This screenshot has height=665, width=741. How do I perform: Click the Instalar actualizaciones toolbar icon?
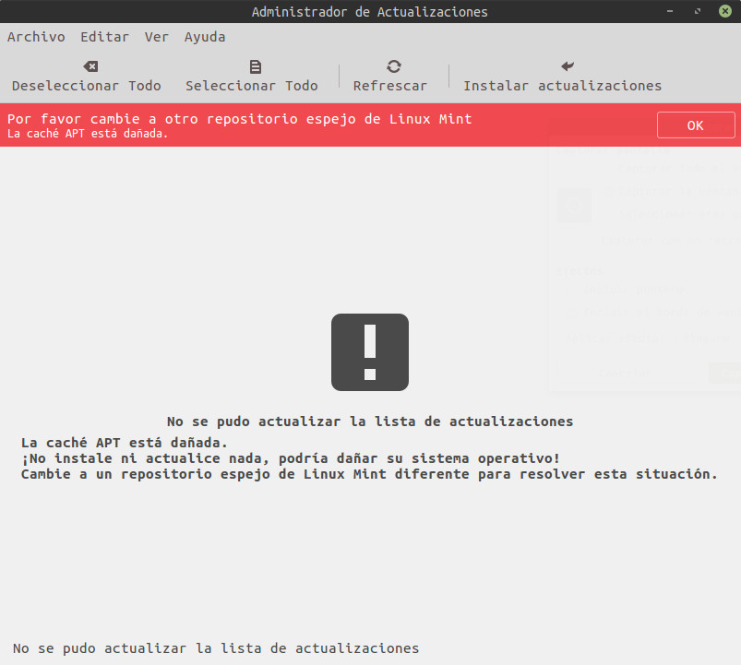pyautogui.click(x=568, y=66)
